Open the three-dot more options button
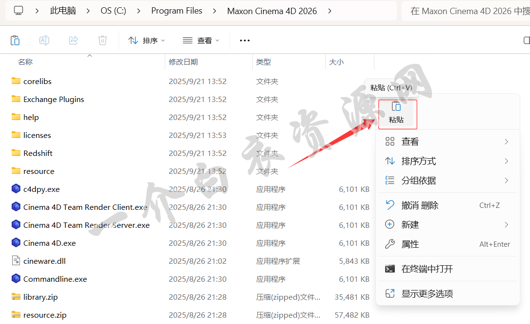This screenshot has height=324, width=530. [245, 40]
